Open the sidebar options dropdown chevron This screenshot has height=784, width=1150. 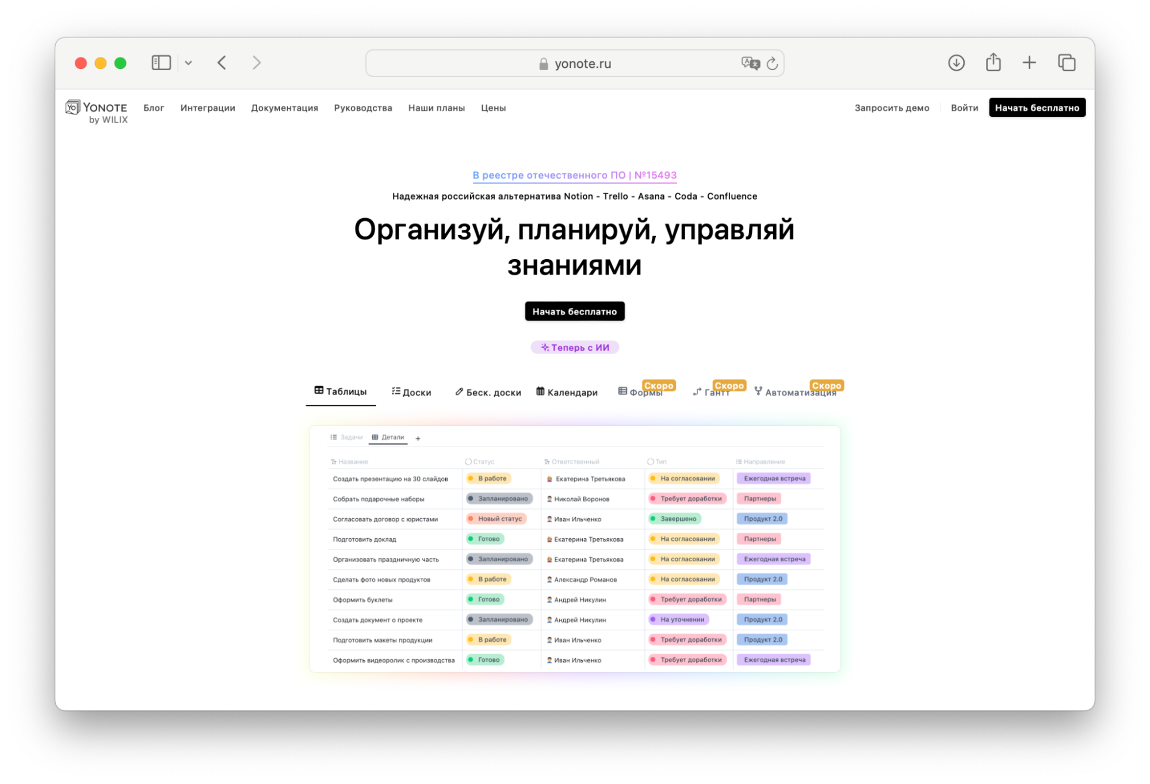point(188,63)
